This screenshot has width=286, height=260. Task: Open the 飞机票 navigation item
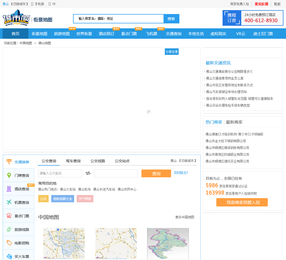point(151,34)
